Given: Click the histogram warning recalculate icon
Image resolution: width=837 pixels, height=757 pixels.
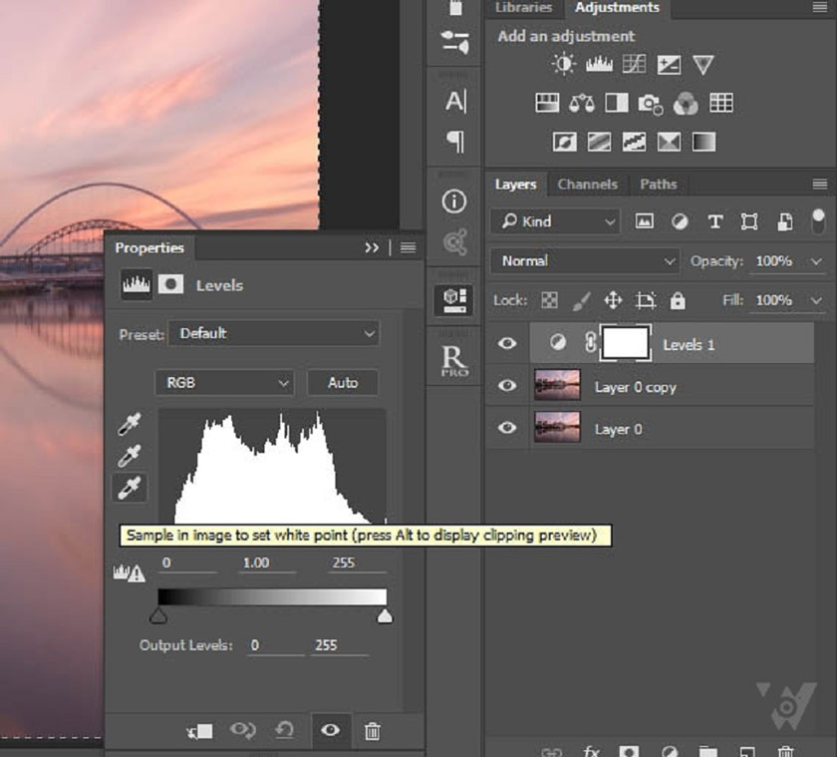Looking at the screenshot, I should (x=130, y=572).
